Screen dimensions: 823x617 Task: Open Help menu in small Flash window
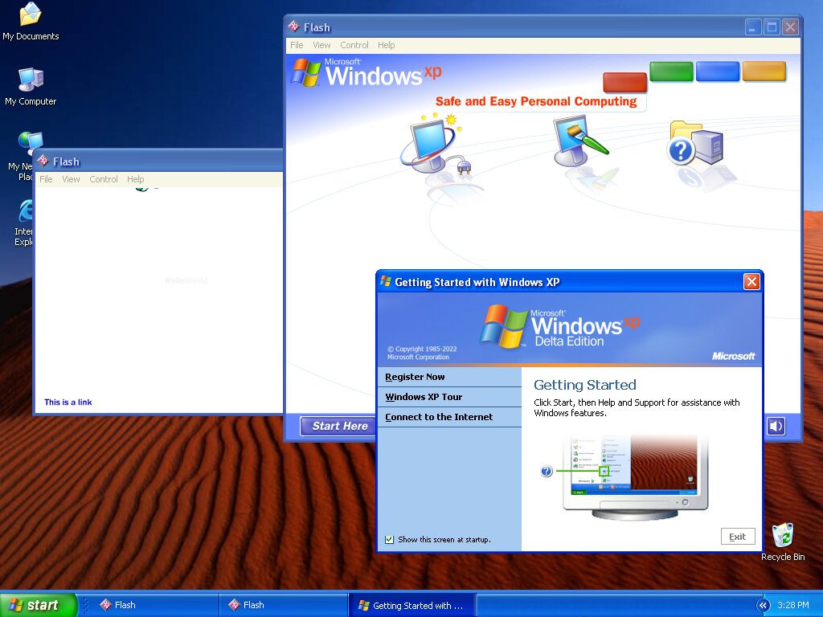tap(135, 179)
